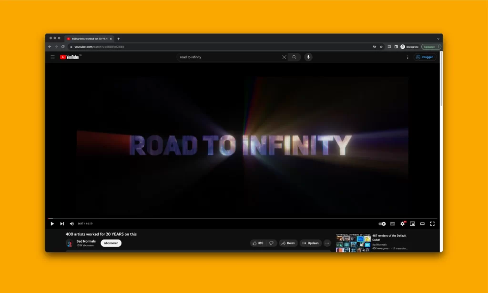
Task: Click the search magnifier button
Action: (x=294, y=57)
